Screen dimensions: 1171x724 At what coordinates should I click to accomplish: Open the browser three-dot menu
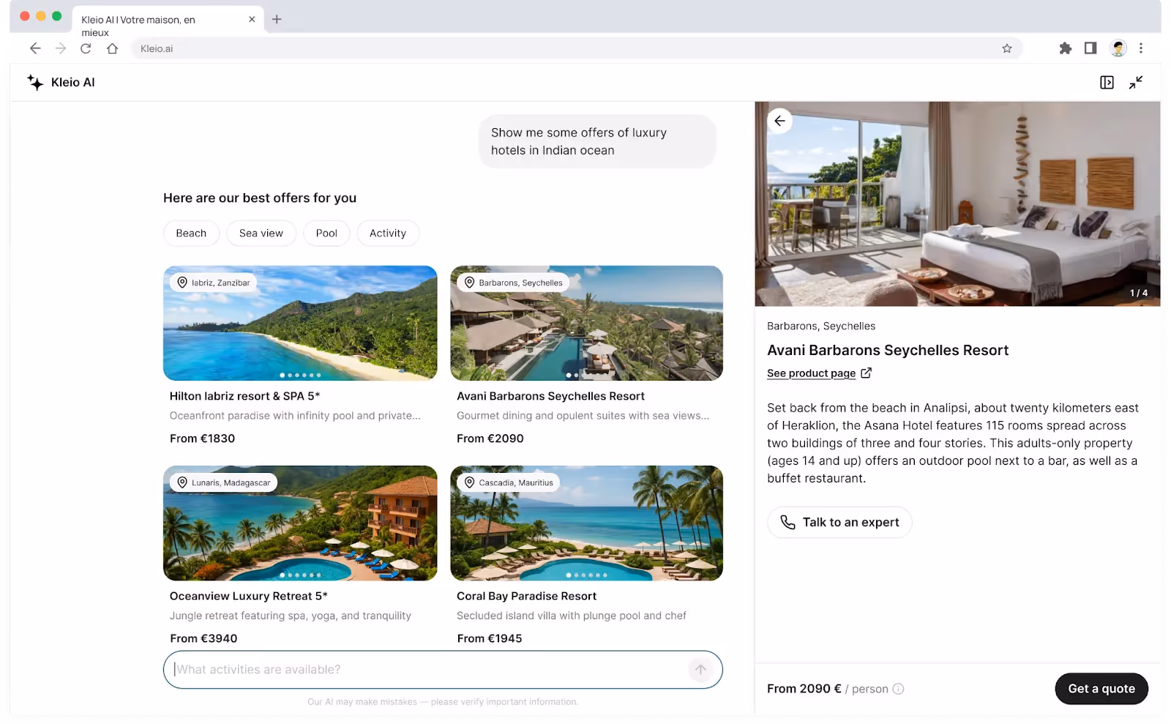(x=1141, y=48)
